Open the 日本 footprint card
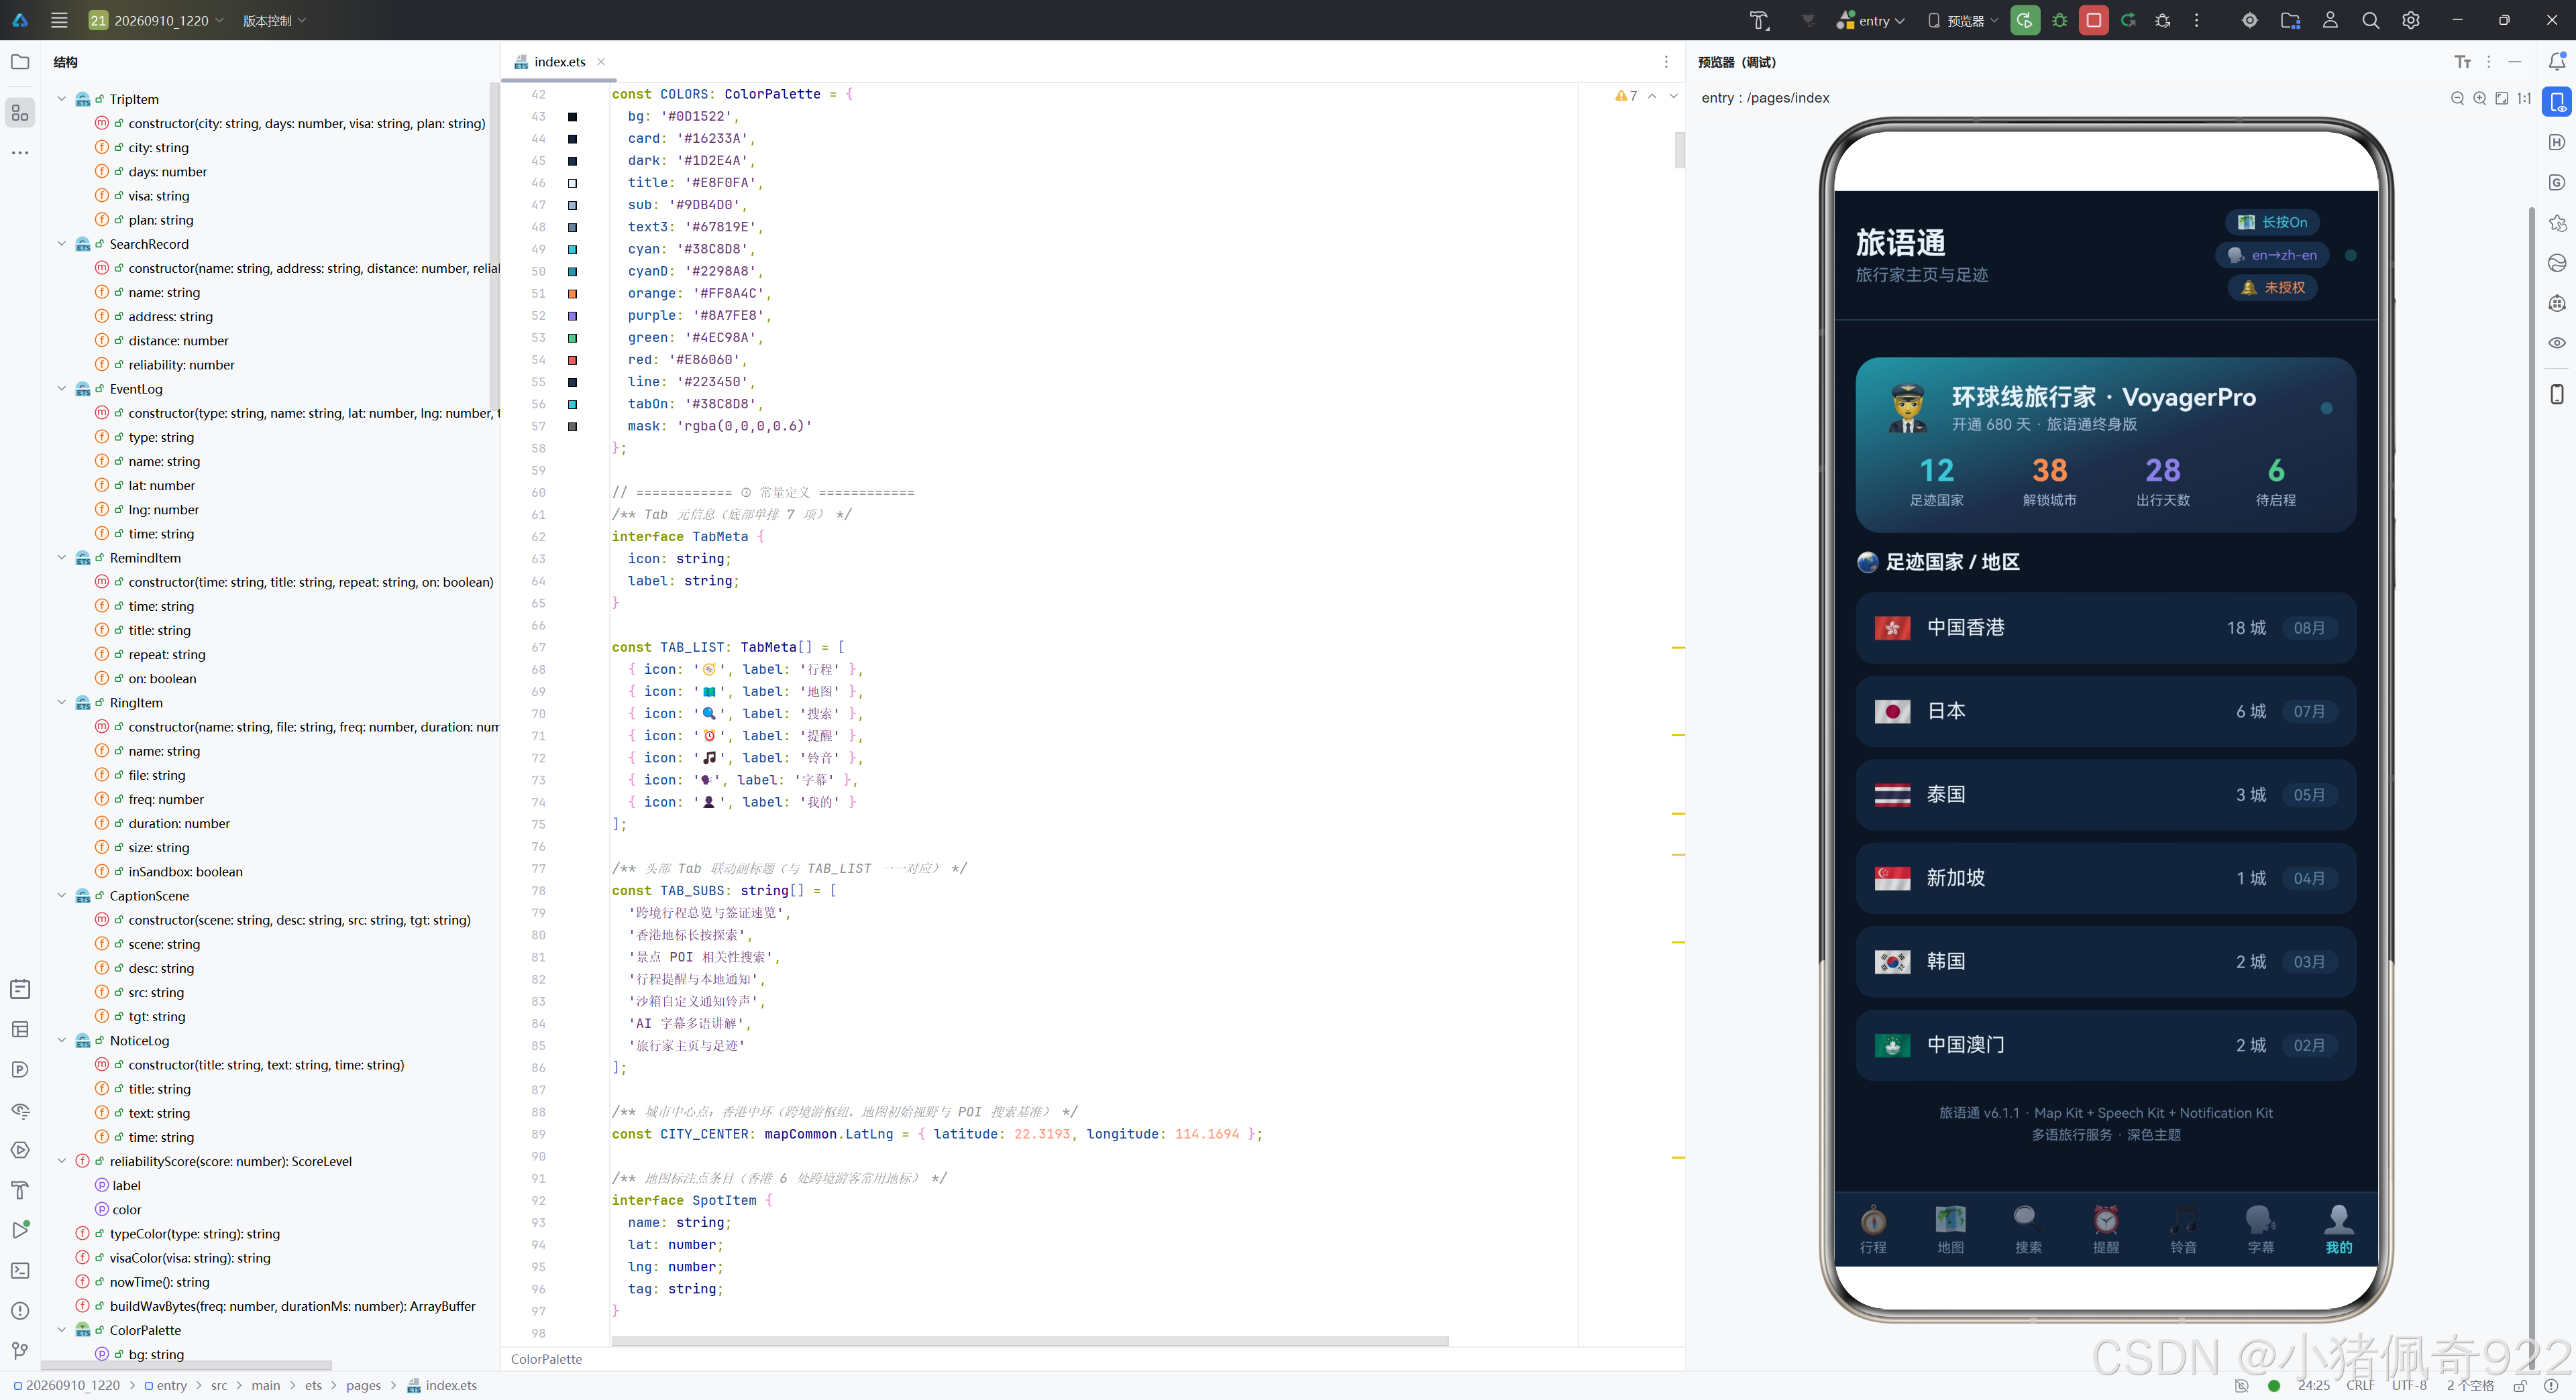Image resolution: width=2576 pixels, height=1400 pixels. pos(2105,711)
